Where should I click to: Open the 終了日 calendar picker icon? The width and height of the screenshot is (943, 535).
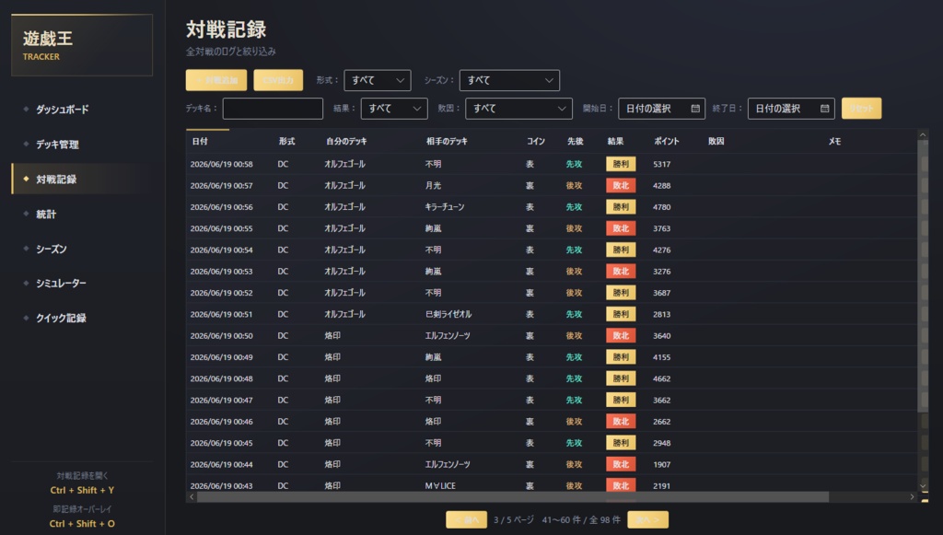tap(824, 109)
